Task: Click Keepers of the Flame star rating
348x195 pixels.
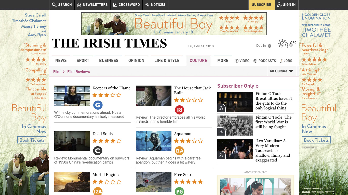Action: pos(107,95)
